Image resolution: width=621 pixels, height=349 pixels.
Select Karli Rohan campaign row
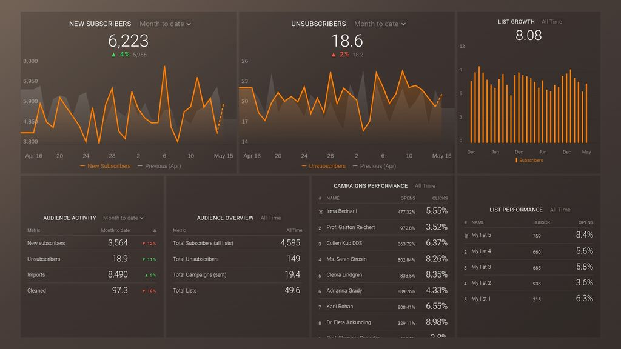(383, 306)
